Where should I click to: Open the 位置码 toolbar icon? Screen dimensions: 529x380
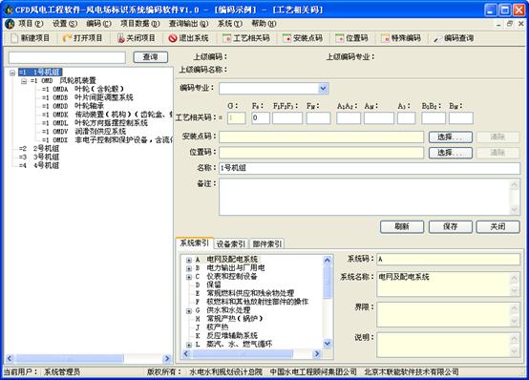(339, 38)
